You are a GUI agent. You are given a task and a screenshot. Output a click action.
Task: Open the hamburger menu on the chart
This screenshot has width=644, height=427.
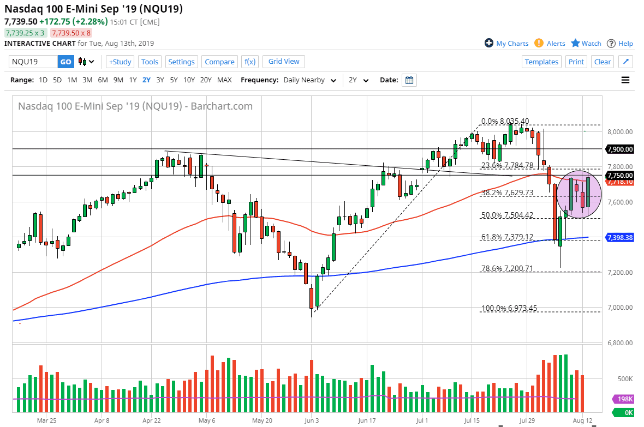pyautogui.click(x=625, y=80)
